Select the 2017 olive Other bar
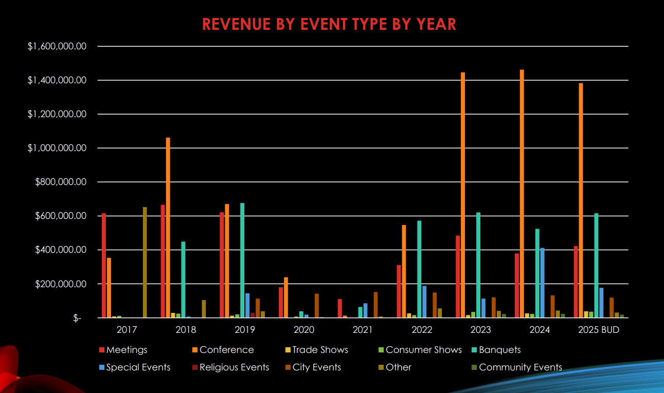The width and height of the screenshot is (664, 393). (145, 263)
